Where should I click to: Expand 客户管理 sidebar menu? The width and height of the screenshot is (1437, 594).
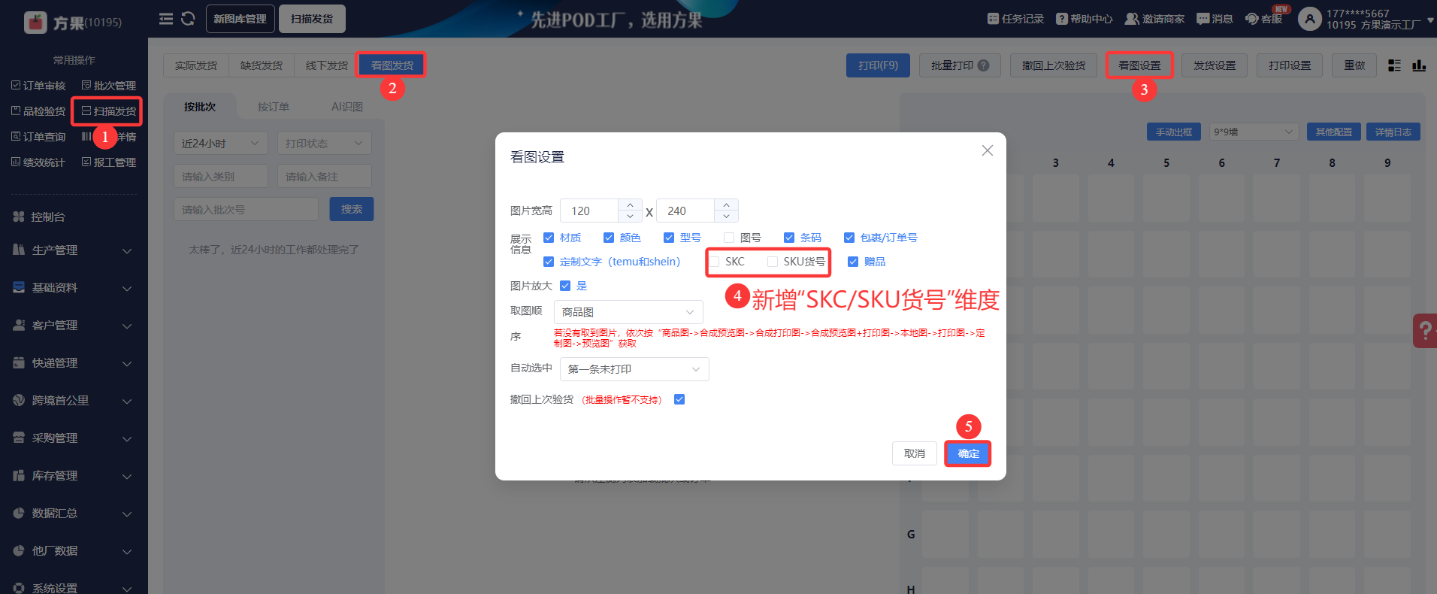pos(74,326)
